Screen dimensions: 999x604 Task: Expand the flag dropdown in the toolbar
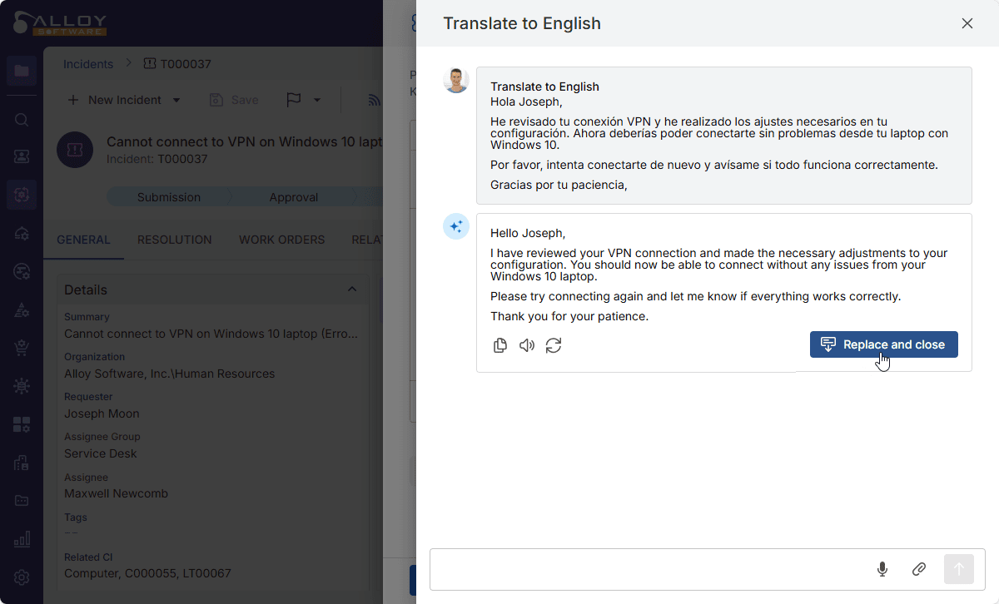(x=317, y=100)
